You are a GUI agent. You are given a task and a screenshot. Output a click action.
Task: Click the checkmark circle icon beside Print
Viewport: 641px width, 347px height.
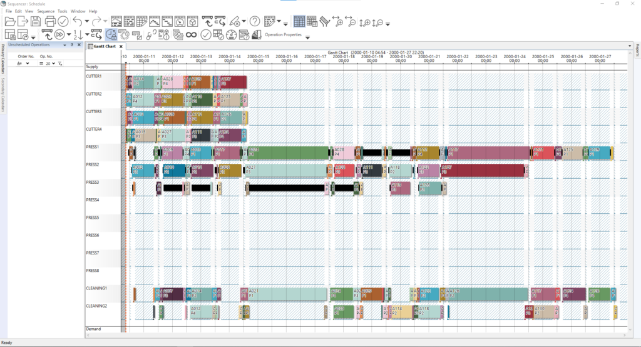click(63, 21)
